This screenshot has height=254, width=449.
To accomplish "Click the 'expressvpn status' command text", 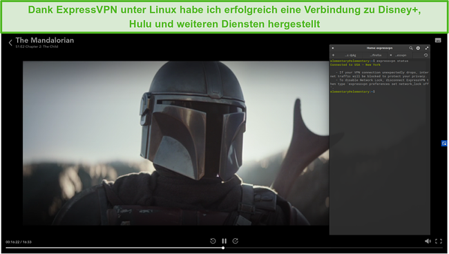I will tap(392, 61).
